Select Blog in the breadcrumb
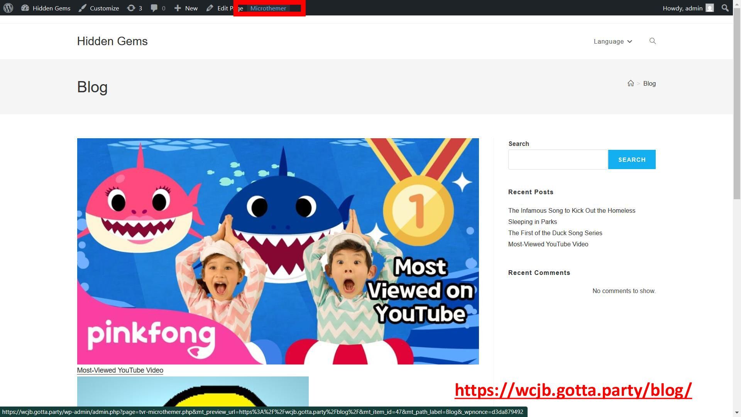The image size is (741, 417). click(x=650, y=83)
